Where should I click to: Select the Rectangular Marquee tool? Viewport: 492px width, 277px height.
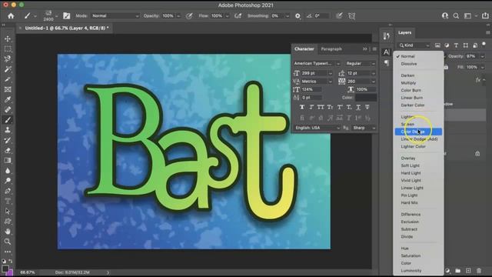tap(8, 48)
